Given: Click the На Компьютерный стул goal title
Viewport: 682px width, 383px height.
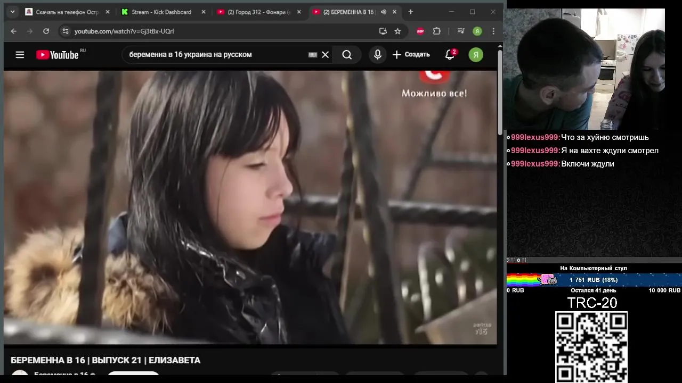Looking at the screenshot, I should click(594, 268).
